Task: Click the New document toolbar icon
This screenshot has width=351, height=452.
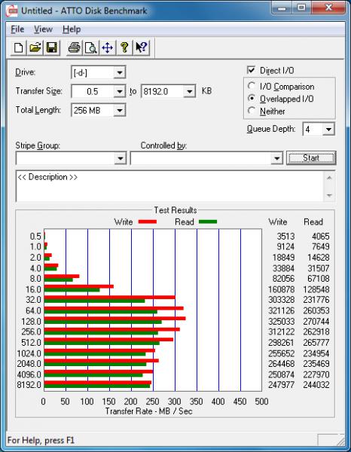Action: pos(19,47)
